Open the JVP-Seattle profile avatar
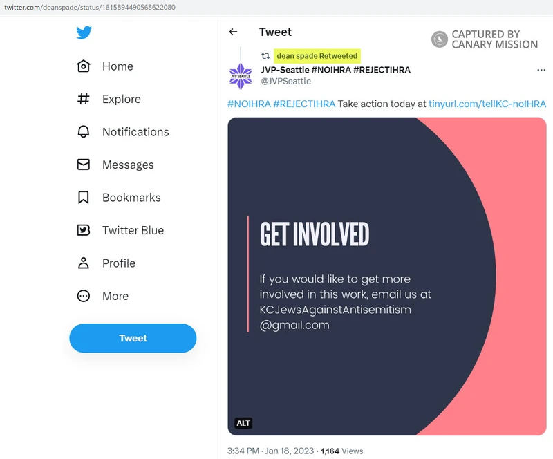The width and height of the screenshot is (553, 459). (241, 76)
